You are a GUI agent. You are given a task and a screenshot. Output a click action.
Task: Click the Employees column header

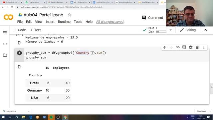point(61,68)
